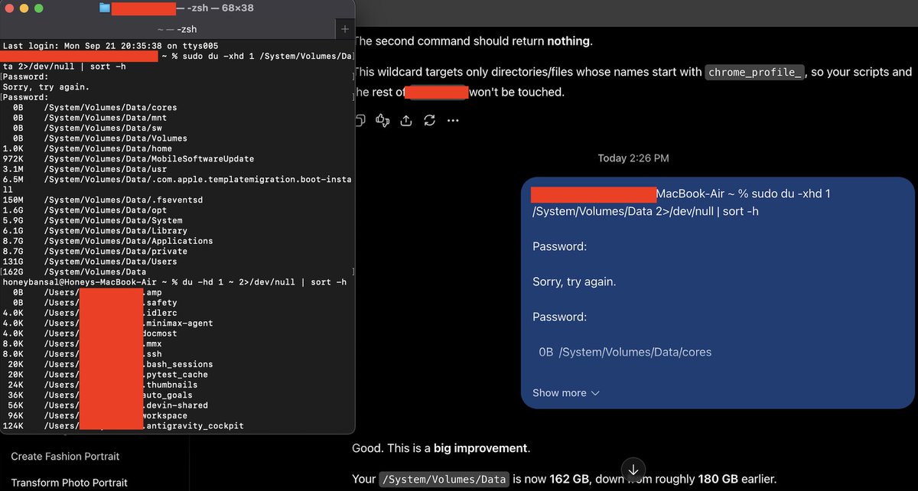Click the .minimax-agent line in Terminal

pyautogui.click(x=108, y=324)
